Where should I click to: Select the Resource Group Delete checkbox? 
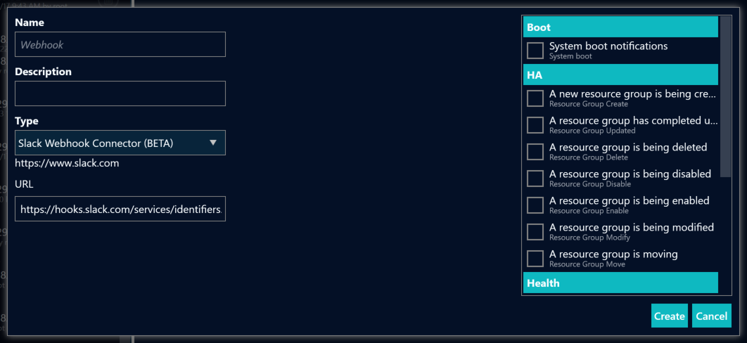535,152
